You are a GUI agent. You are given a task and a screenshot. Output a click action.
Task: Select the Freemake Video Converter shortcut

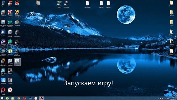click(17, 14)
